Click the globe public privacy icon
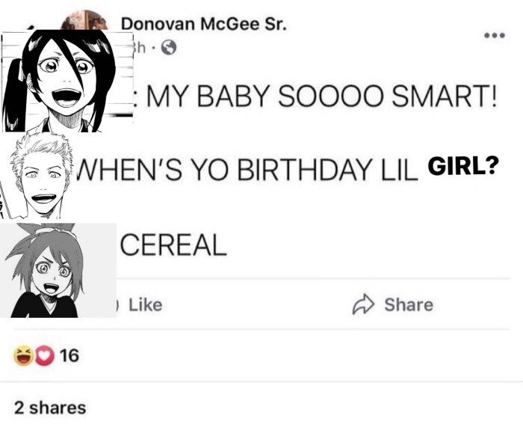 pos(169,49)
